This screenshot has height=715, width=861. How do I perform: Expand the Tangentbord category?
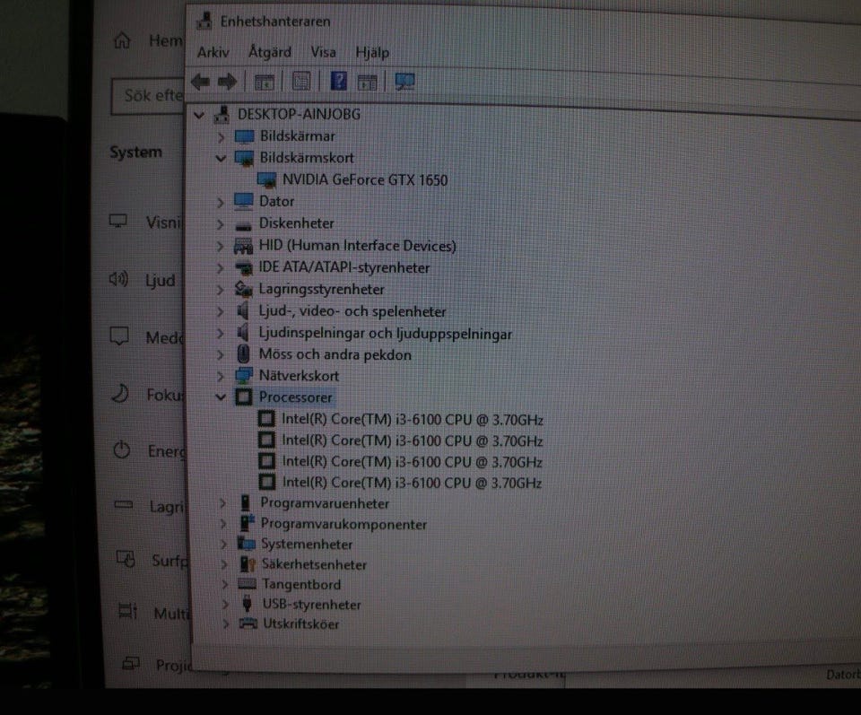tap(224, 584)
